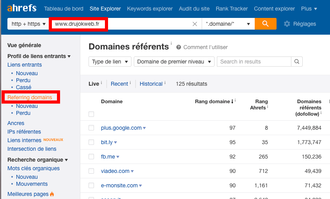Click the ahrefs logo
Image resolution: width=330 pixels, height=199 pixels.
[x=22, y=8]
